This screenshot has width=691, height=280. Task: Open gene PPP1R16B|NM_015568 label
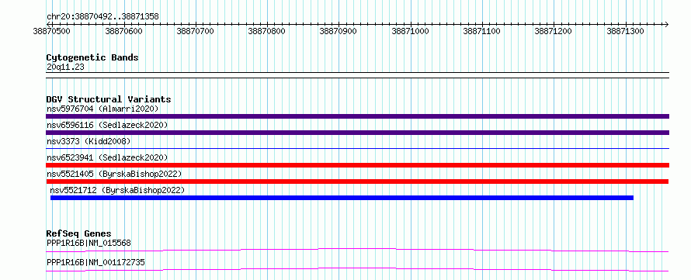point(89,243)
